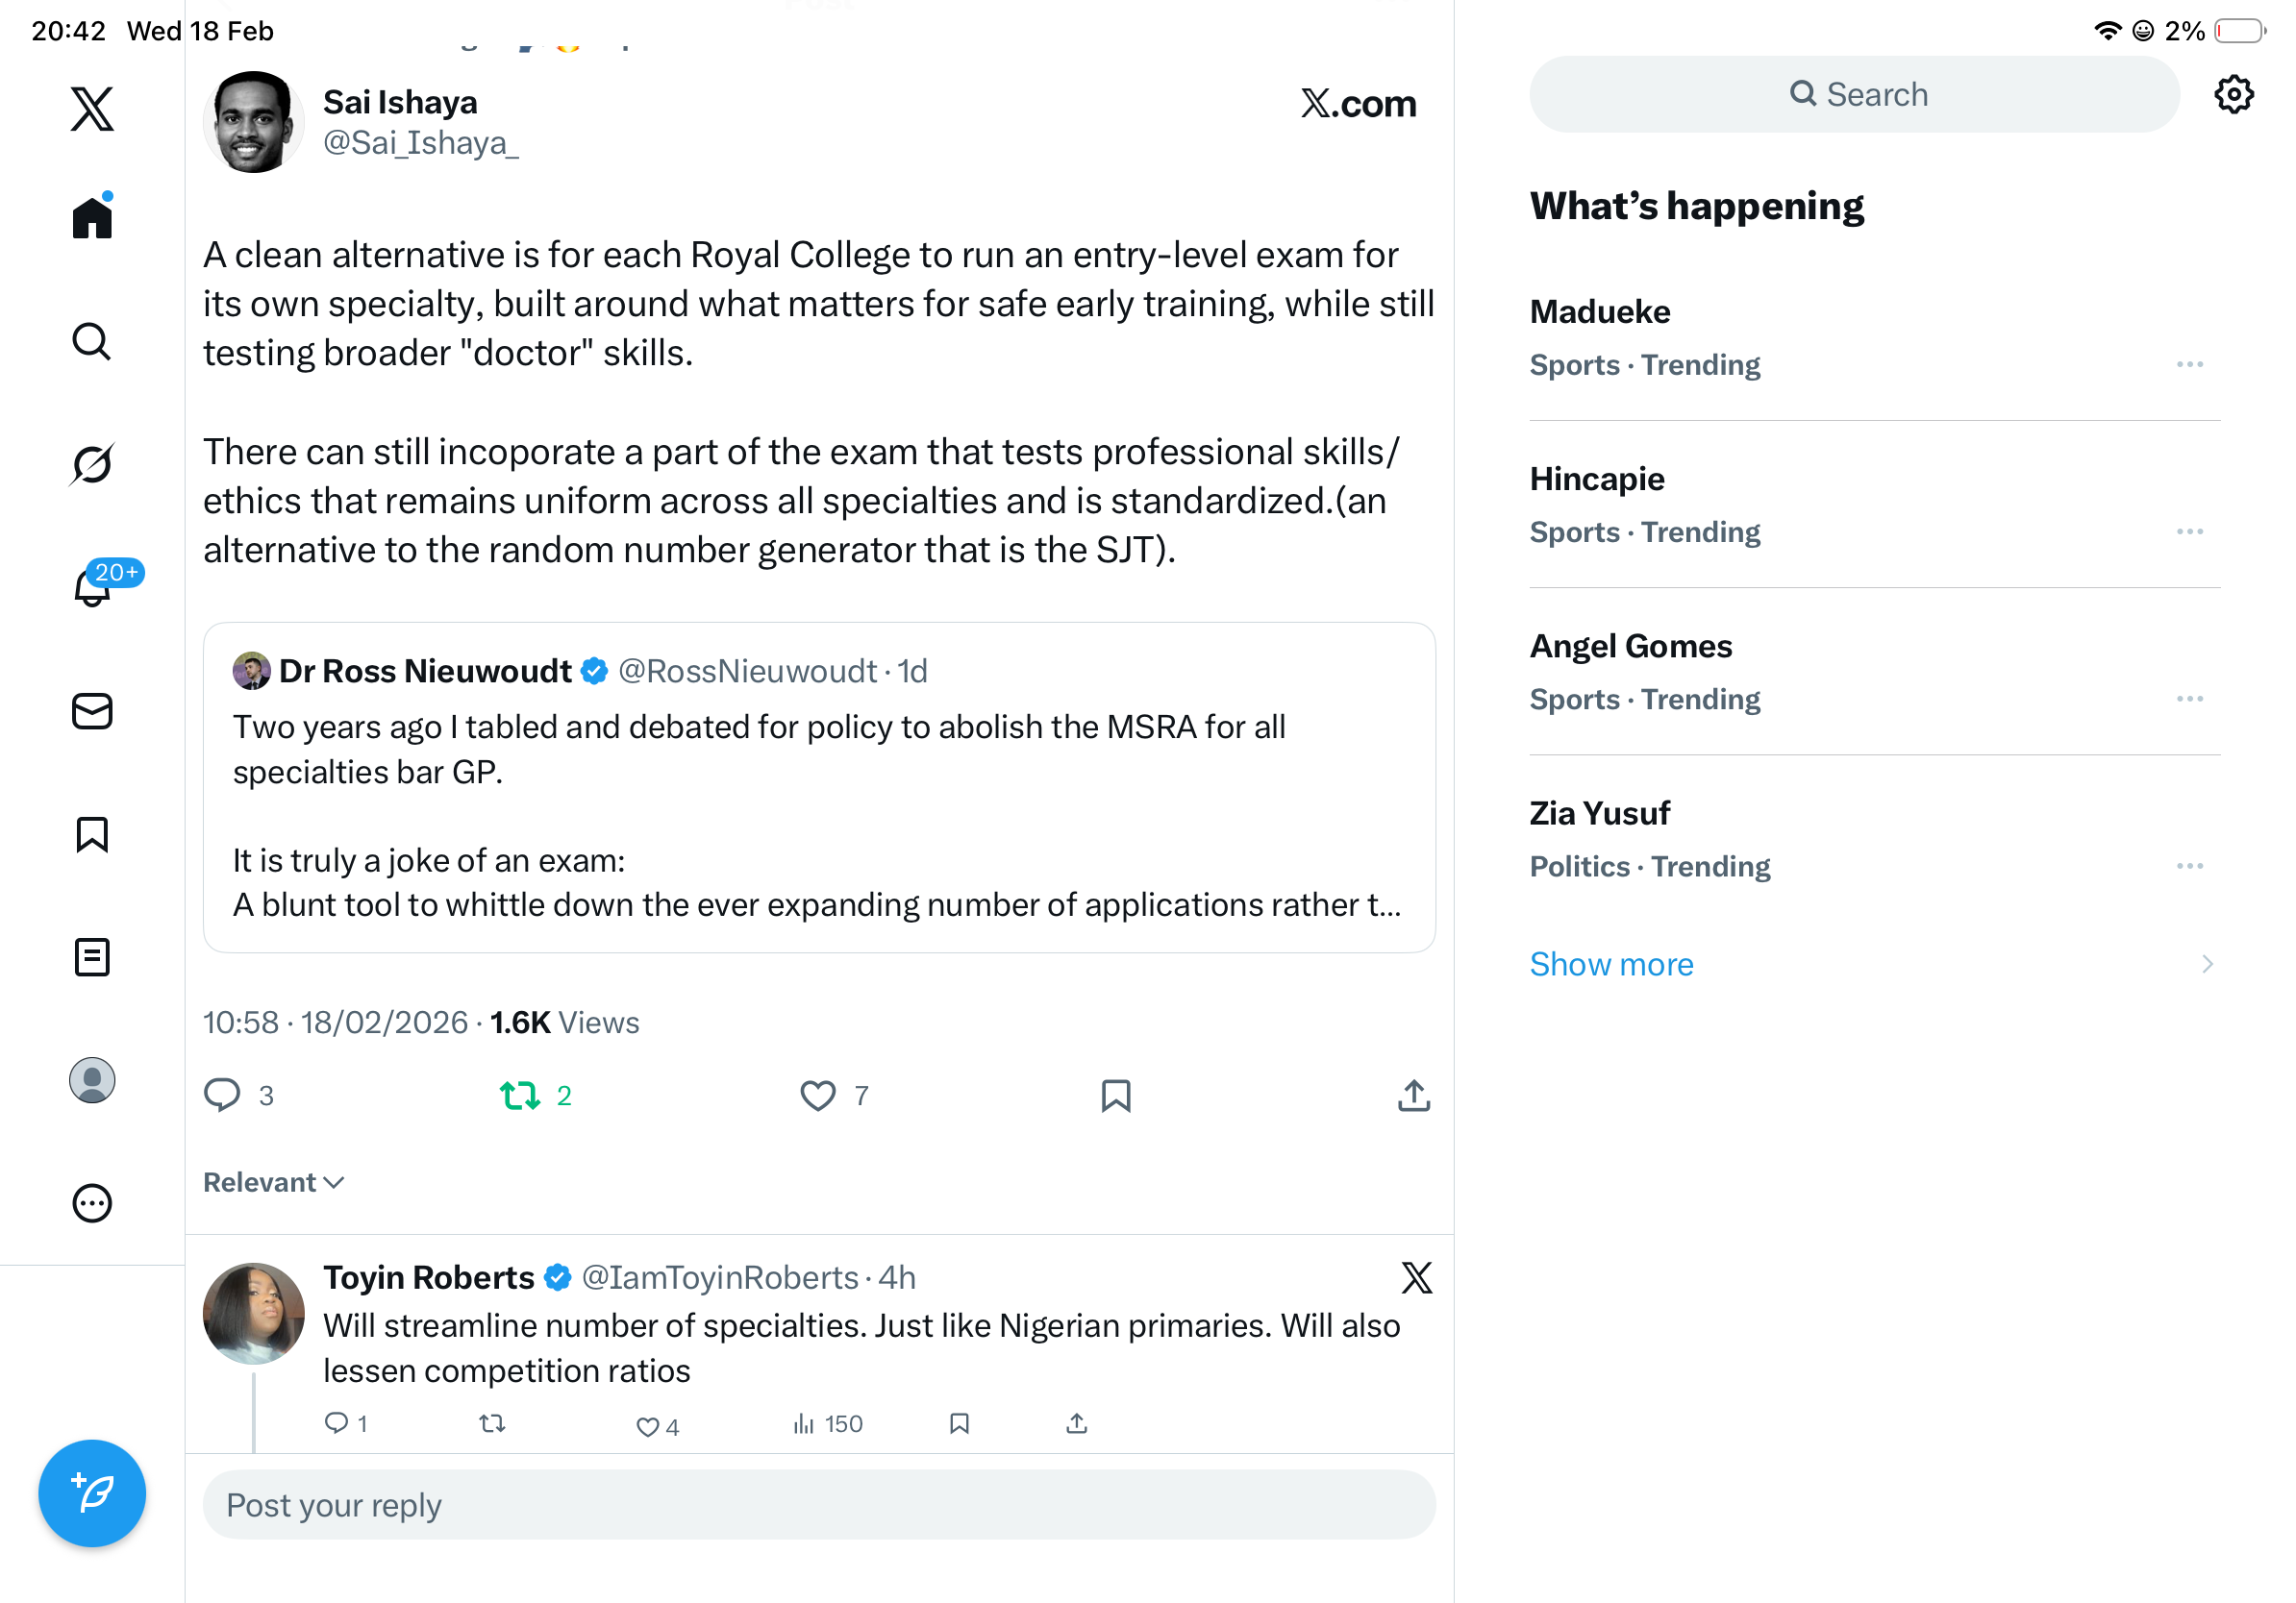The height and width of the screenshot is (1603, 2296).
Task: Open Messages envelope icon
Action: coord(92,711)
